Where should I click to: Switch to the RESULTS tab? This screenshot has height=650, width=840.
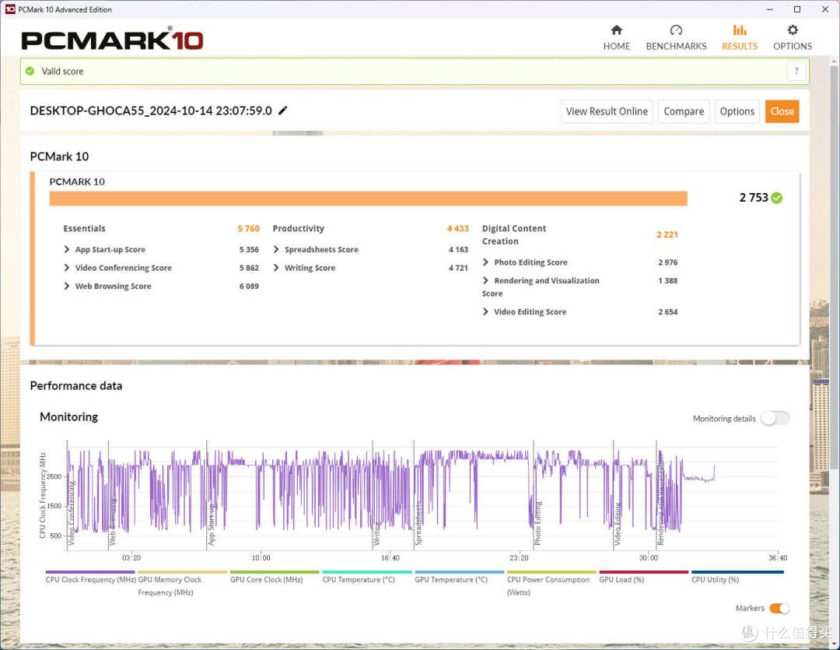pyautogui.click(x=740, y=37)
